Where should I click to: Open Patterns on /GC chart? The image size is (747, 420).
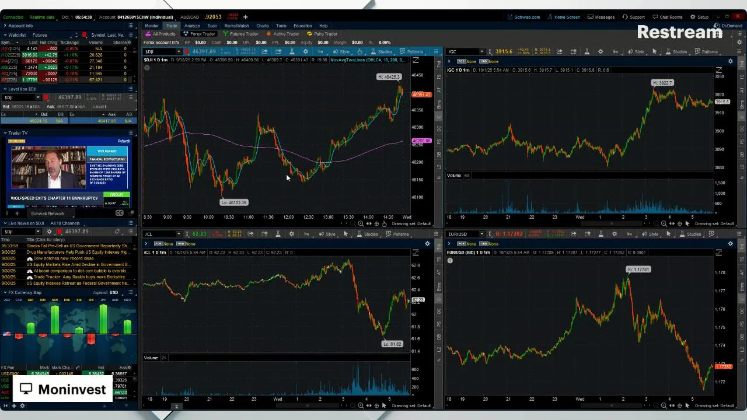[706, 52]
